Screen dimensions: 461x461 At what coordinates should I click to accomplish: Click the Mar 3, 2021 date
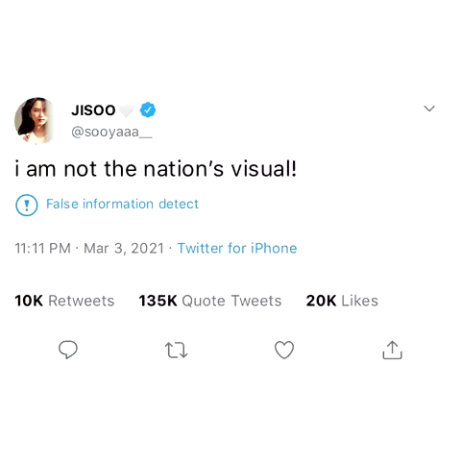(124, 248)
